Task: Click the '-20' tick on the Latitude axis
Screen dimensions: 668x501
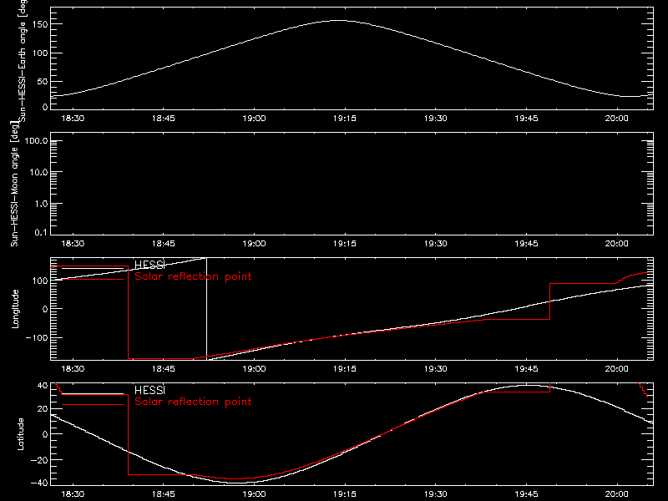Action: (40, 460)
